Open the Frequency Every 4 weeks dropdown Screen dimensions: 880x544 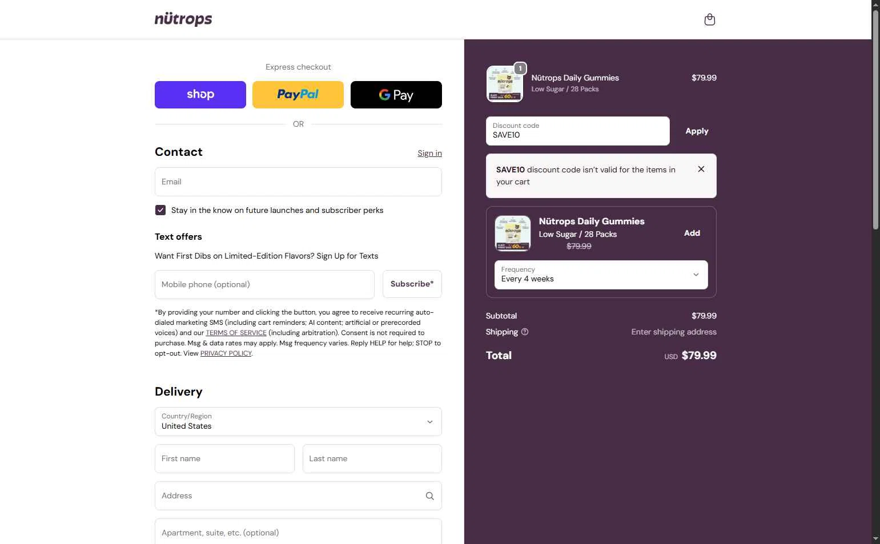601,275
